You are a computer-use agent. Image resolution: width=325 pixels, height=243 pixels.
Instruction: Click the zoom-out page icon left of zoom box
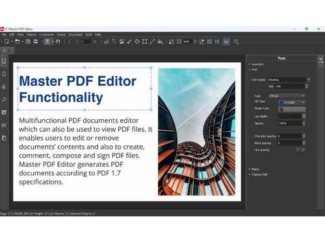(x=172, y=41)
